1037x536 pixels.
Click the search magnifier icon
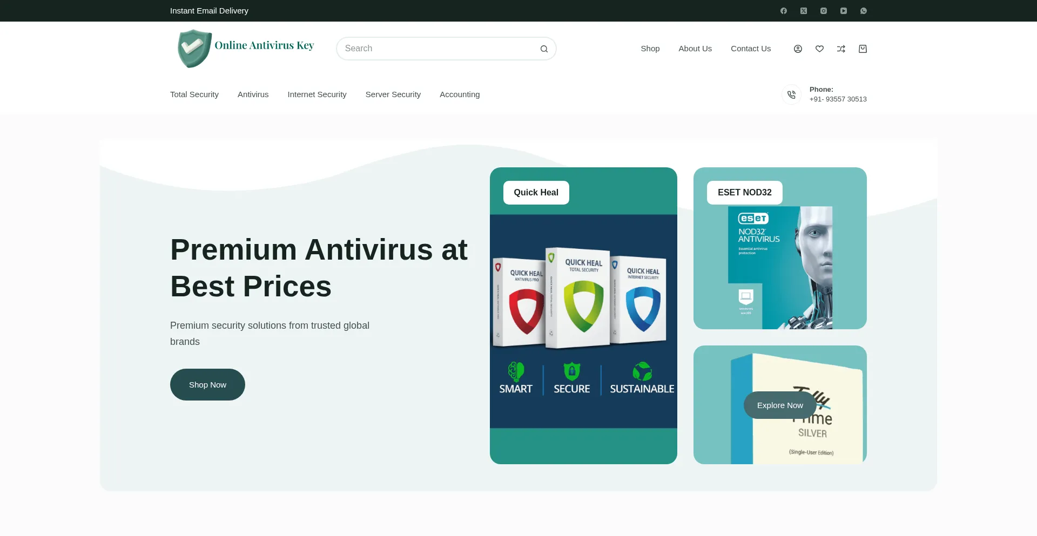pos(544,49)
